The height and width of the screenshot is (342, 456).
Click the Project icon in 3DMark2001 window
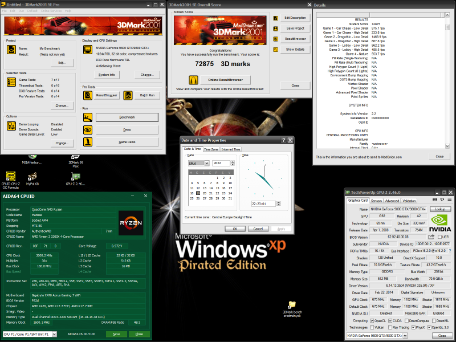pos(11,50)
